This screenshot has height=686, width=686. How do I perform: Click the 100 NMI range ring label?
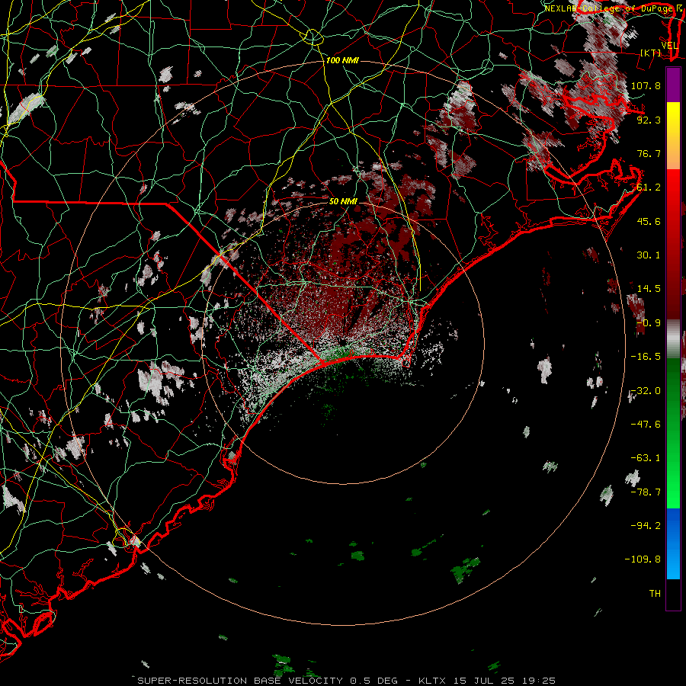point(342,60)
